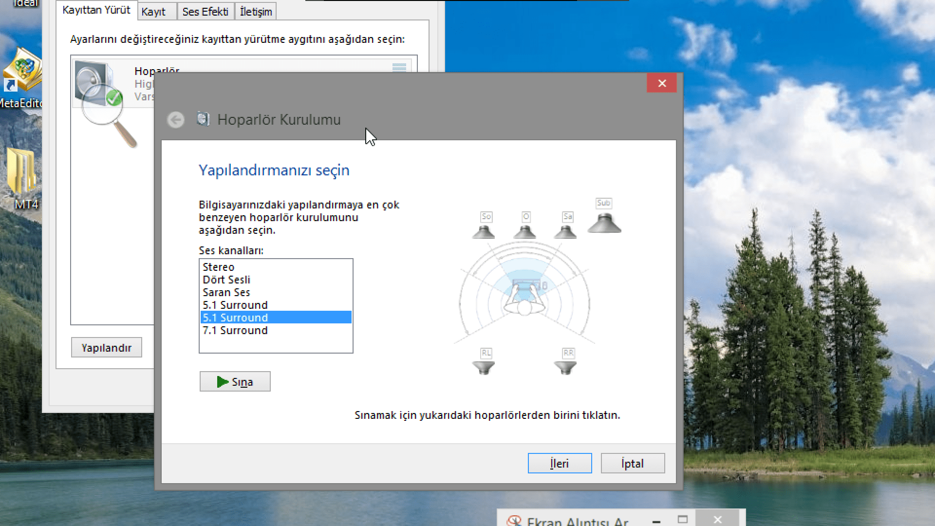Screen dimensions: 935x526
Task: Click the back arrow in Hoparlör Kurulumu
Action: [x=176, y=120]
